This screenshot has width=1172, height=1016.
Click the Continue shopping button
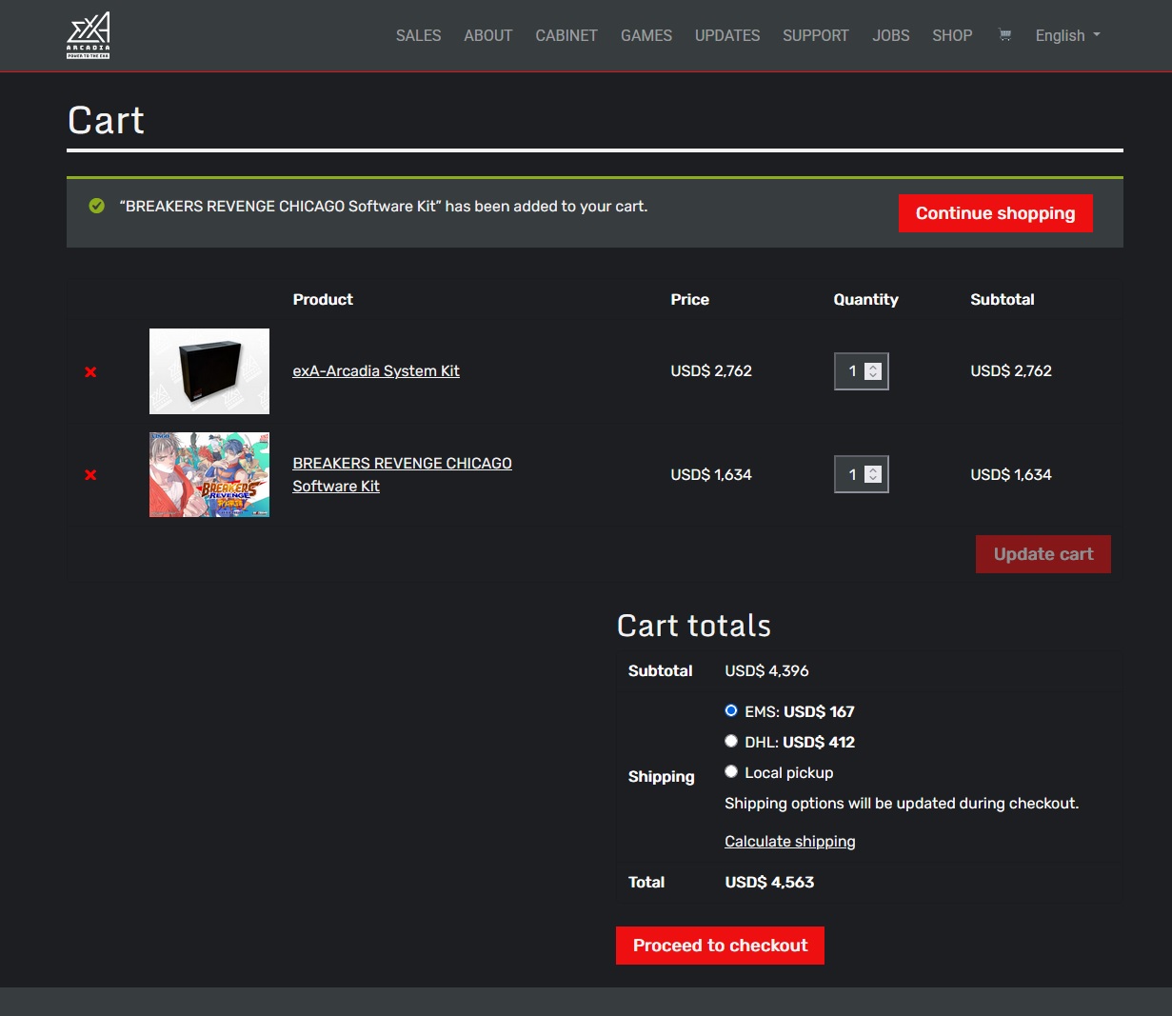tap(996, 213)
